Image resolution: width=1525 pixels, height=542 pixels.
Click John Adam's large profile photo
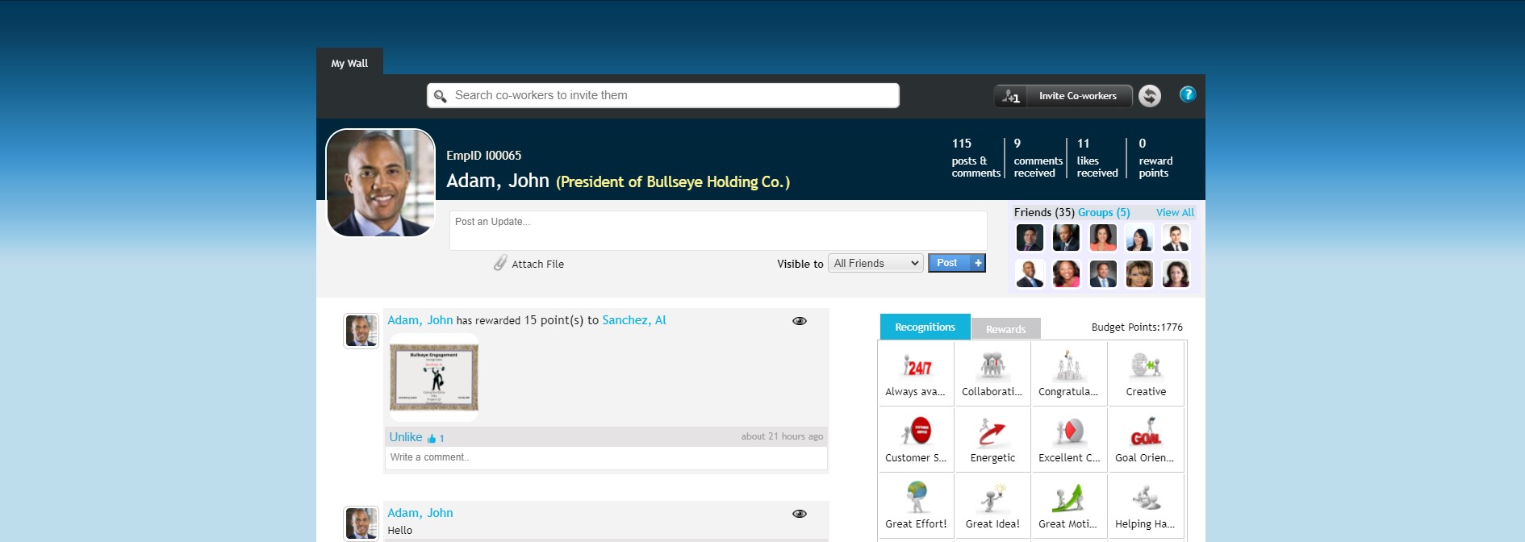[x=381, y=183]
